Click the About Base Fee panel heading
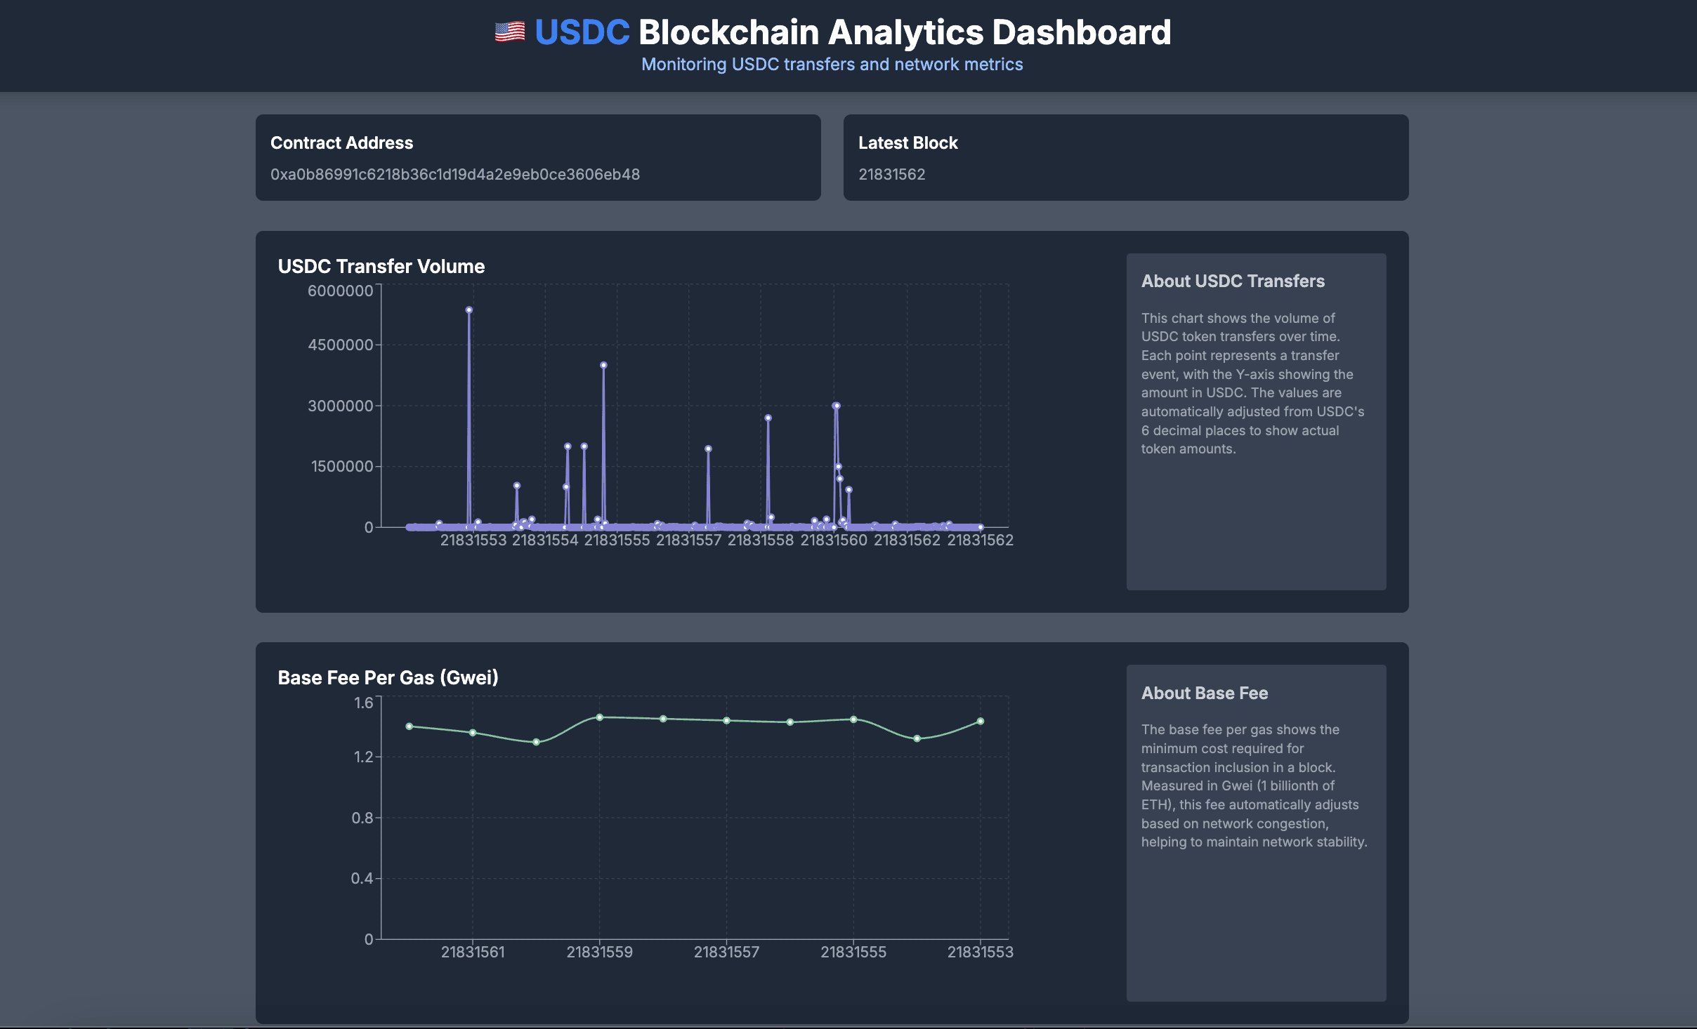Screen dimensions: 1697x1029 [1204, 693]
